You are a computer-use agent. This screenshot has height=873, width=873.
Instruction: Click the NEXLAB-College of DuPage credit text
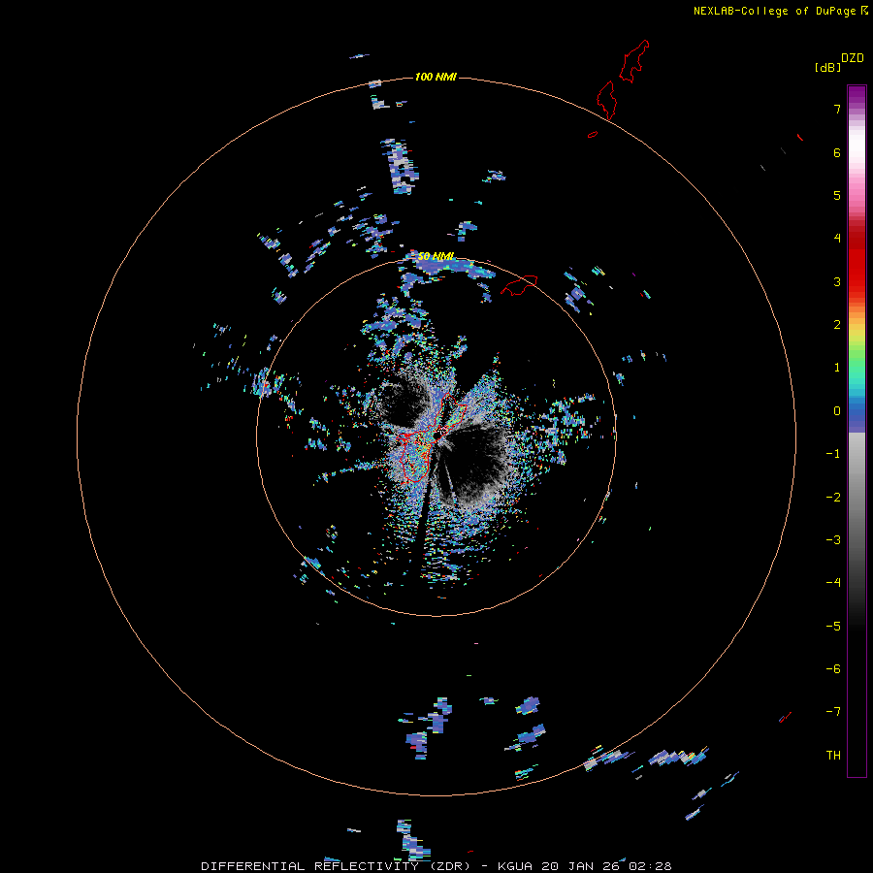(775, 11)
